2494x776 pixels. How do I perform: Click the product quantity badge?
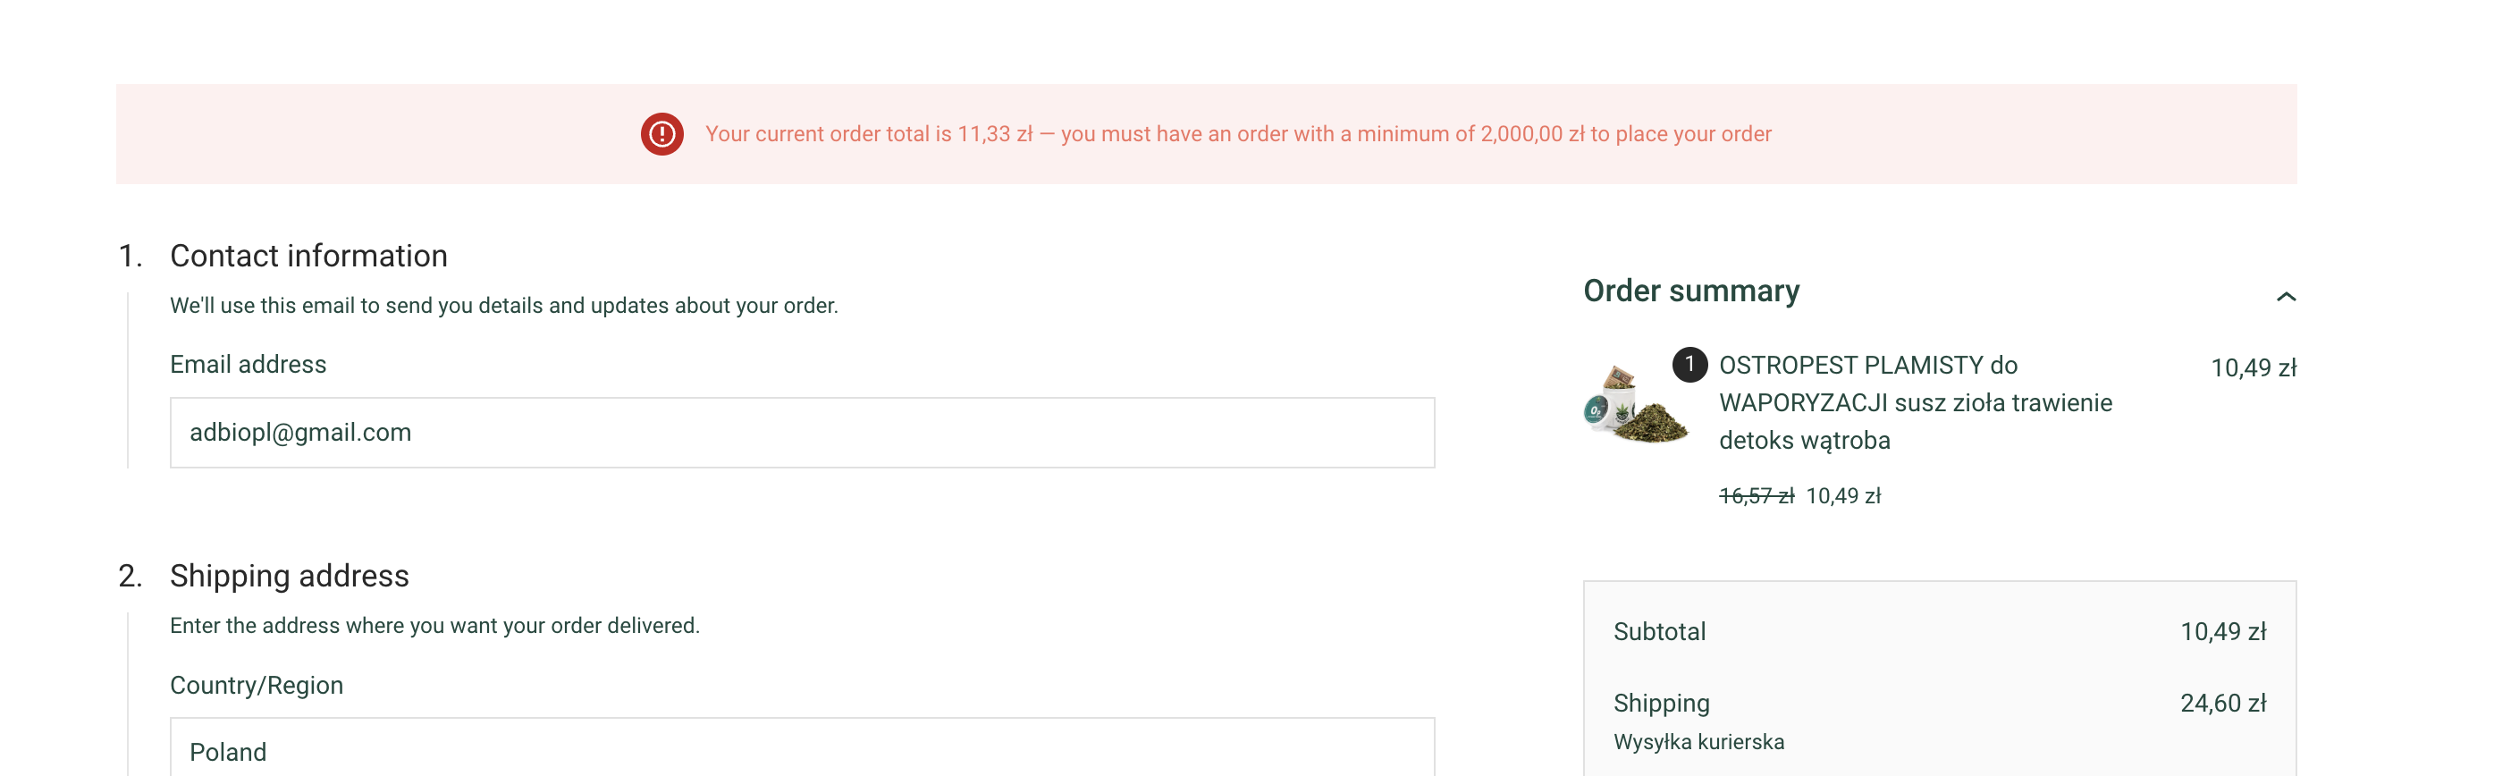[1689, 364]
